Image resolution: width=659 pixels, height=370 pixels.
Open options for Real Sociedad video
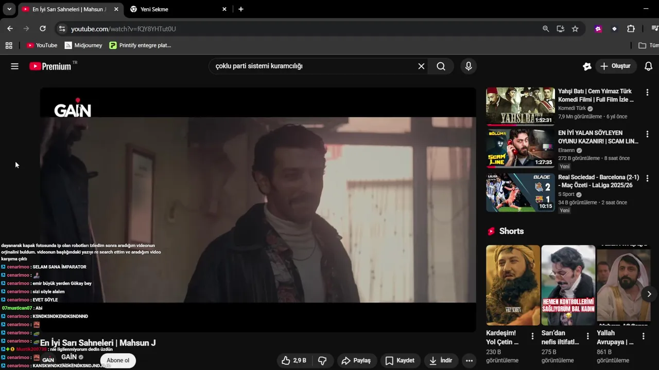[x=647, y=178]
